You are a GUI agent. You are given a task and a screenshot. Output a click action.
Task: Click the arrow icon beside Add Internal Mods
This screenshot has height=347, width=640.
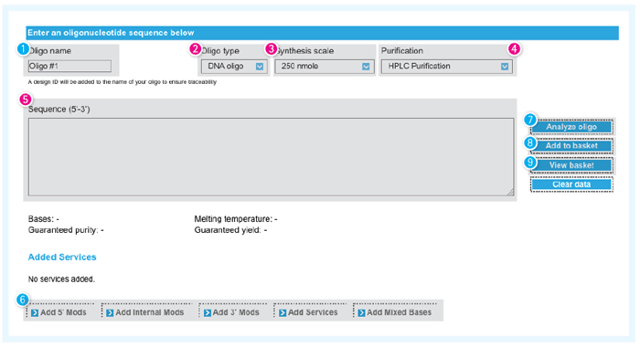pyautogui.click(x=110, y=312)
